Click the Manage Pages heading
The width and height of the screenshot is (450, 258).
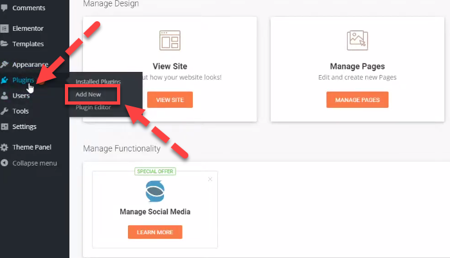click(357, 66)
